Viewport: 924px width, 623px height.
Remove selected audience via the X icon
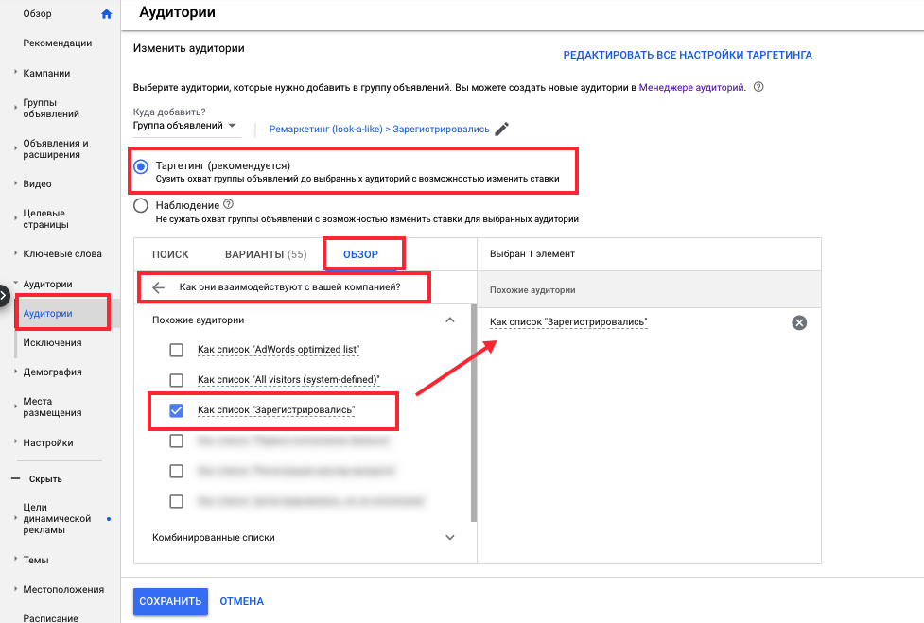coord(799,321)
